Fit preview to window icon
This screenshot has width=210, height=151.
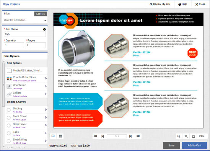[x=194, y=136]
